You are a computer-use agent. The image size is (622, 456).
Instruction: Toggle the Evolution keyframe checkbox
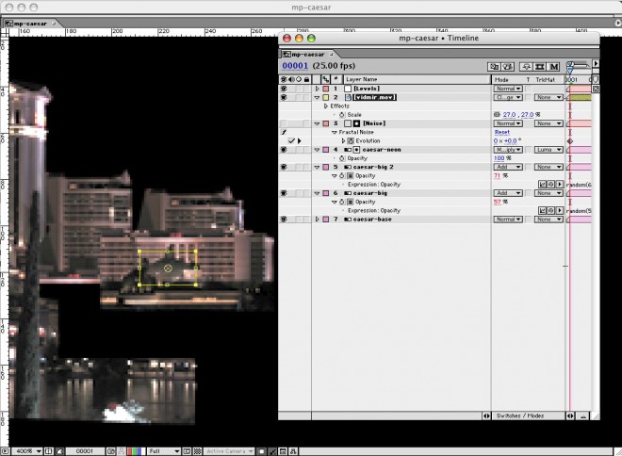pos(292,140)
